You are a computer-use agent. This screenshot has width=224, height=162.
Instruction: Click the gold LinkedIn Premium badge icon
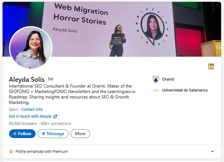click(211, 66)
